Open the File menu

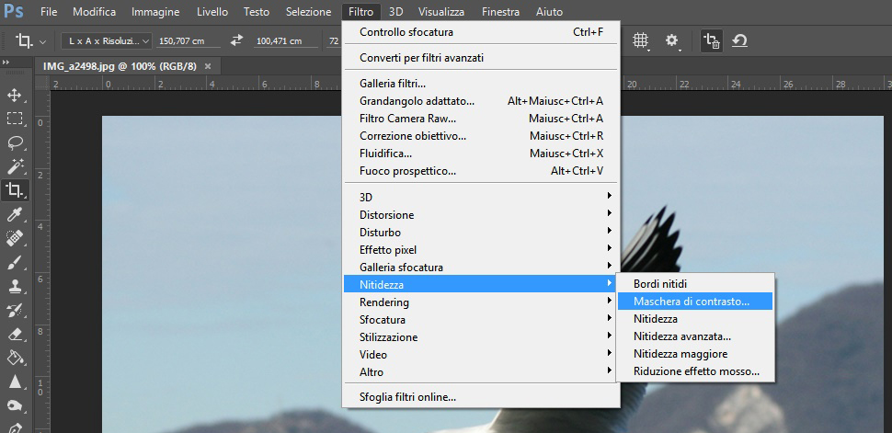click(49, 11)
